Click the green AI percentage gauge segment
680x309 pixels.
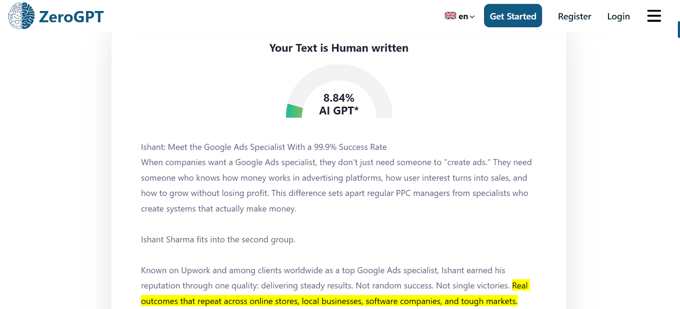(x=294, y=111)
